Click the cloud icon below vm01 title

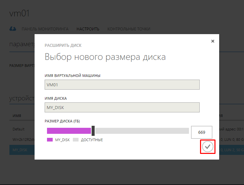[x=12, y=29]
